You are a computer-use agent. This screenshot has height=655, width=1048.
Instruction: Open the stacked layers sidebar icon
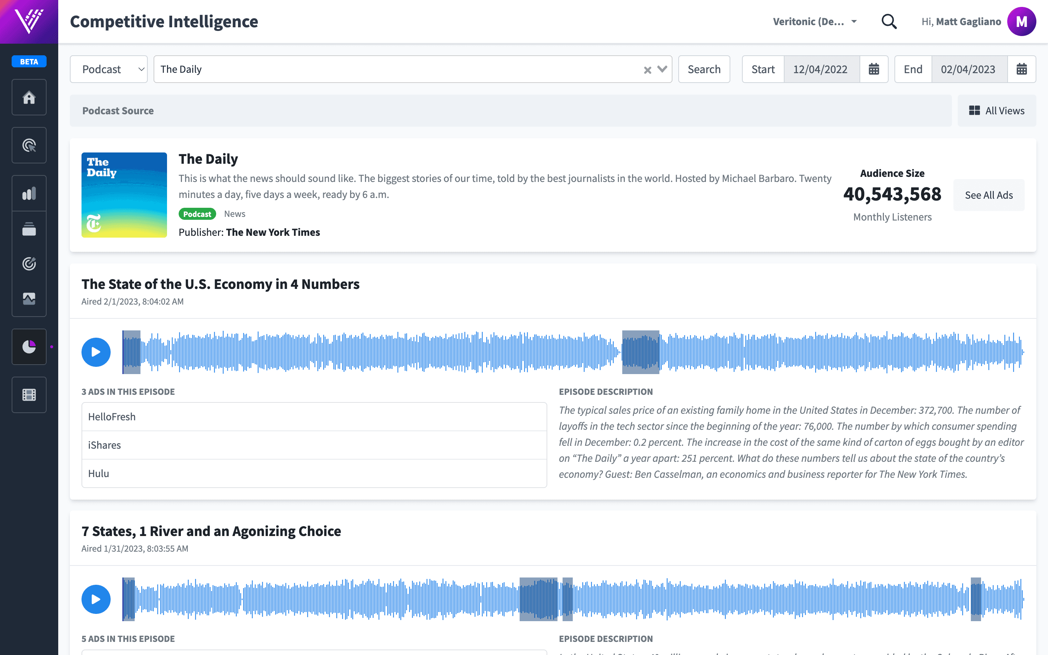(x=29, y=229)
